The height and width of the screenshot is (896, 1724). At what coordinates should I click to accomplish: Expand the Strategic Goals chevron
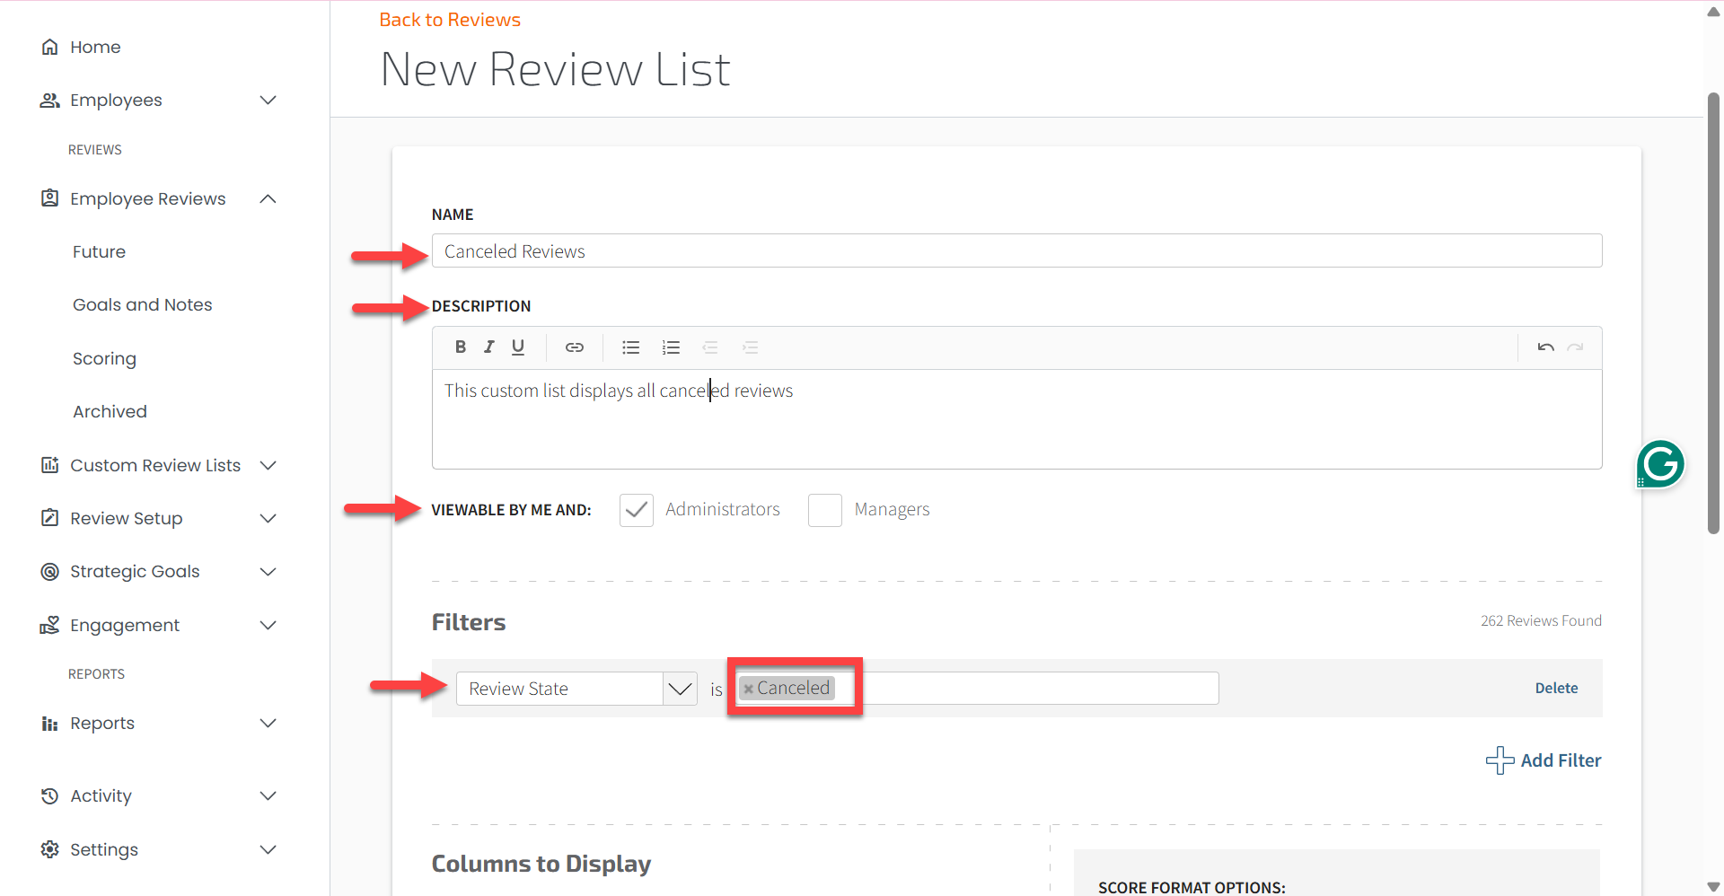coord(268,571)
